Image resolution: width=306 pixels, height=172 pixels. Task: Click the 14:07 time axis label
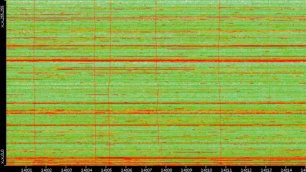(x=146, y=170)
